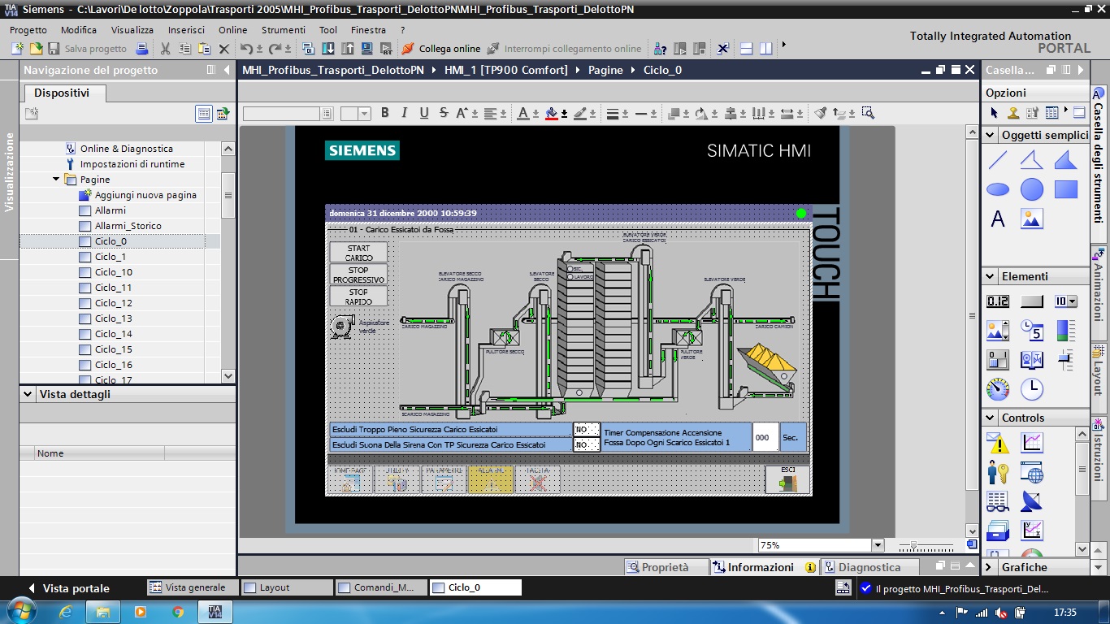The width and height of the screenshot is (1110, 624).
Task: Collapse the Vista dettagli panel
Action: [x=28, y=394]
